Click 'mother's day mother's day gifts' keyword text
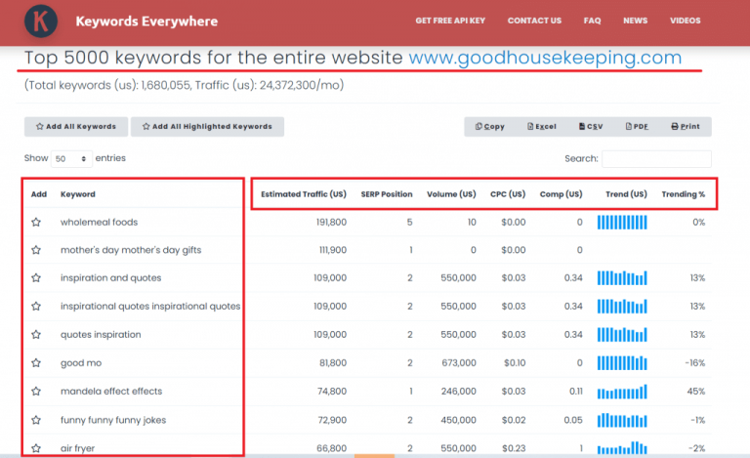The image size is (750, 458). tap(131, 250)
